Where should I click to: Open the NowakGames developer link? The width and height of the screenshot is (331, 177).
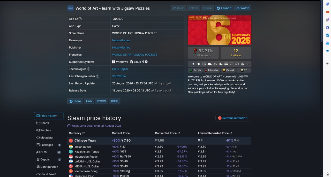pos(121,40)
